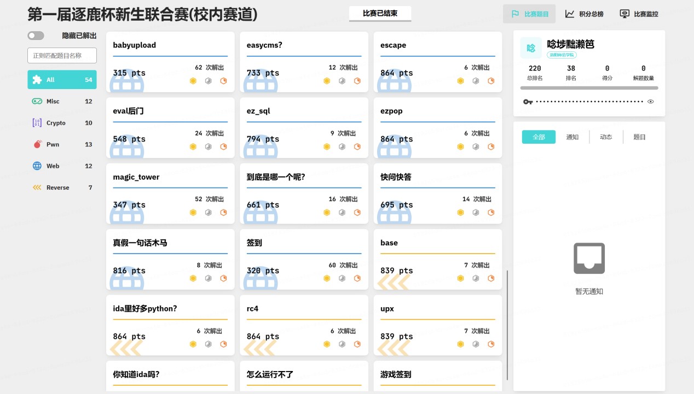Image resolution: width=694 pixels, height=394 pixels.
Task: Click the Crypto binary category icon
Action: coord(37,123)
